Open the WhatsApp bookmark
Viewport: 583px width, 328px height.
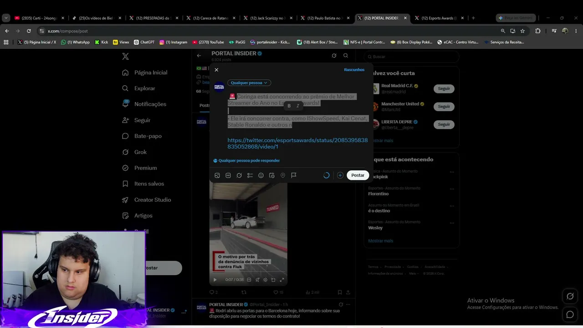coord(75,42)
